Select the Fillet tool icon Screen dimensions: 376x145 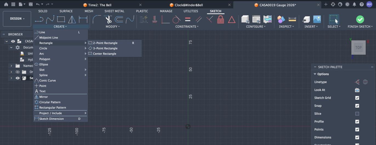(97, 19)
